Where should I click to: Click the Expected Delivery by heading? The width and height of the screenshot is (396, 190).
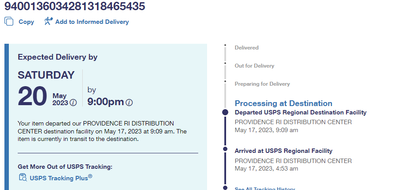(58, 57)
